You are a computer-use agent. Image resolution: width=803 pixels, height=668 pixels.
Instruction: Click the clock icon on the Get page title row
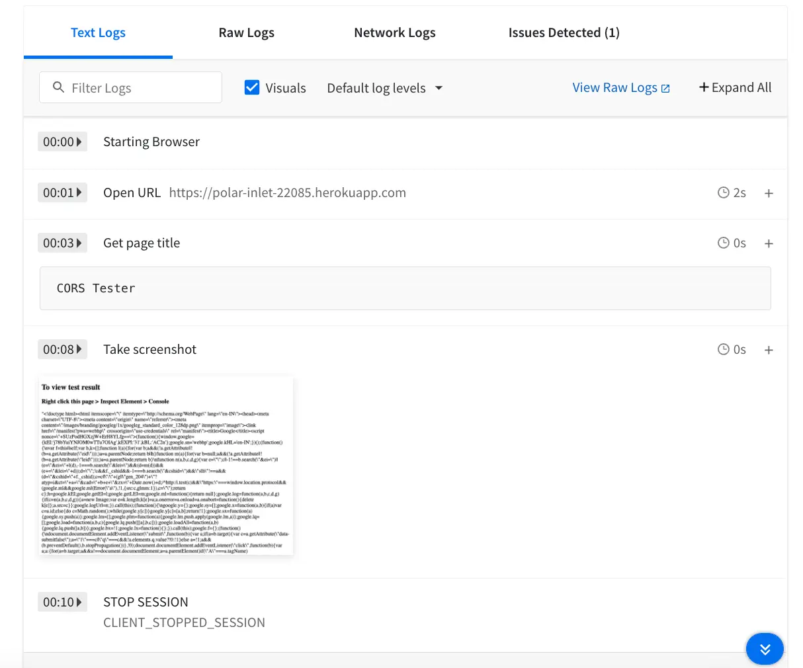[x=724, y=243]
